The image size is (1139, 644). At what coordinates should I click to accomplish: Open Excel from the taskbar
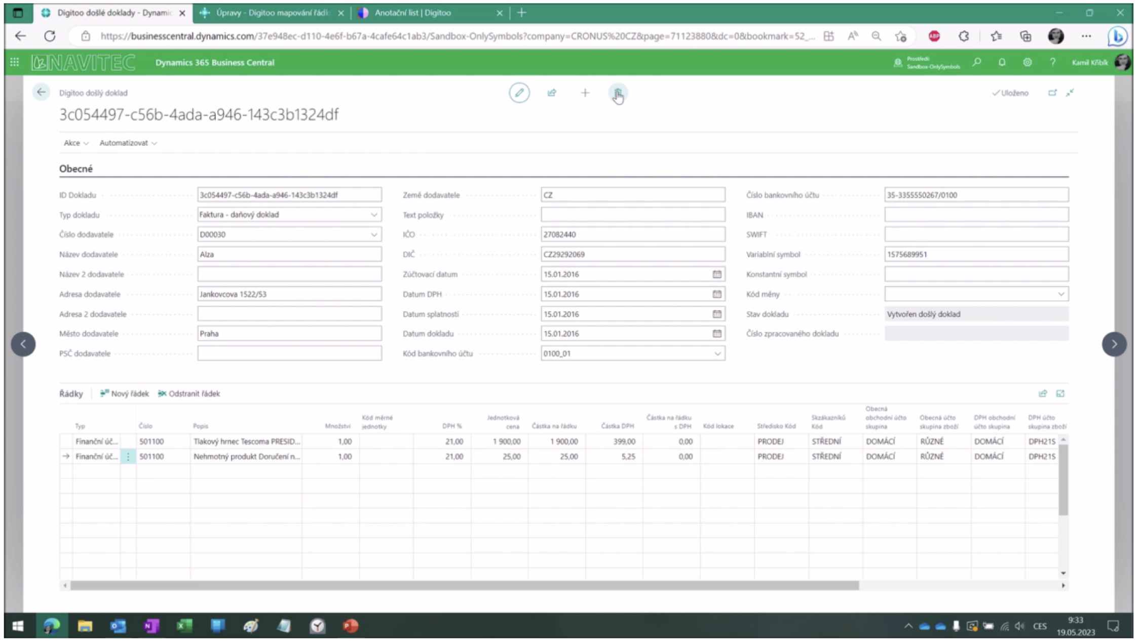pos(184,626)
